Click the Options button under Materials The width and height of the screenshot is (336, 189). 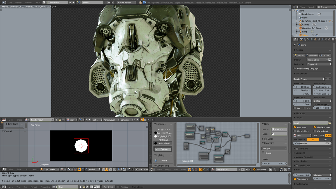coord(163,149)
